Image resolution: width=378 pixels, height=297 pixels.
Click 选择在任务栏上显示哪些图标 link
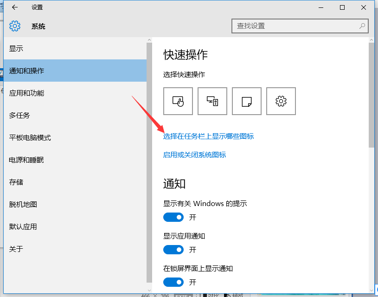tap(208, 136)
